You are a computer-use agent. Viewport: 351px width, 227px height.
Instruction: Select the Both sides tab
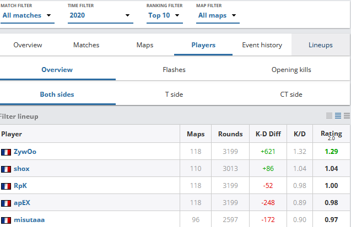point(57,95)
